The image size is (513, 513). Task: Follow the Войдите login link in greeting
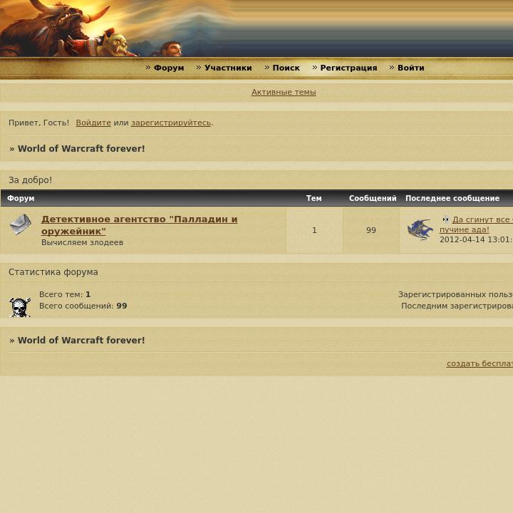93,123
